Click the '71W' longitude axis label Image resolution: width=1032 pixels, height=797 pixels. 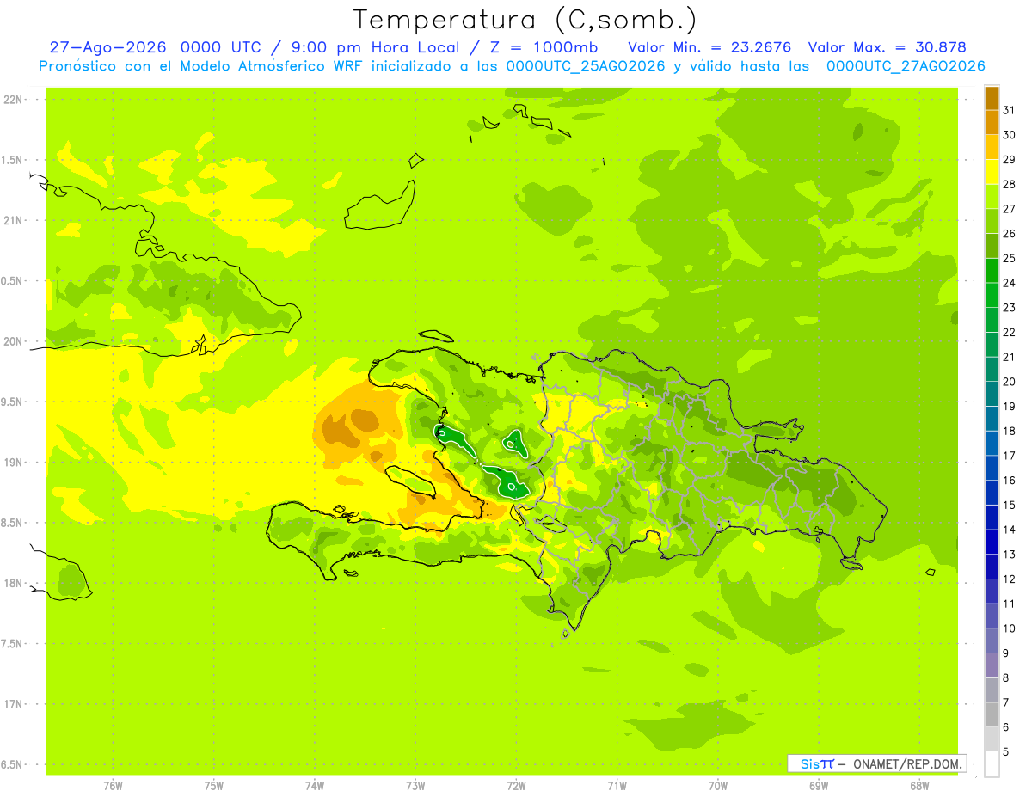pos(617,786)
